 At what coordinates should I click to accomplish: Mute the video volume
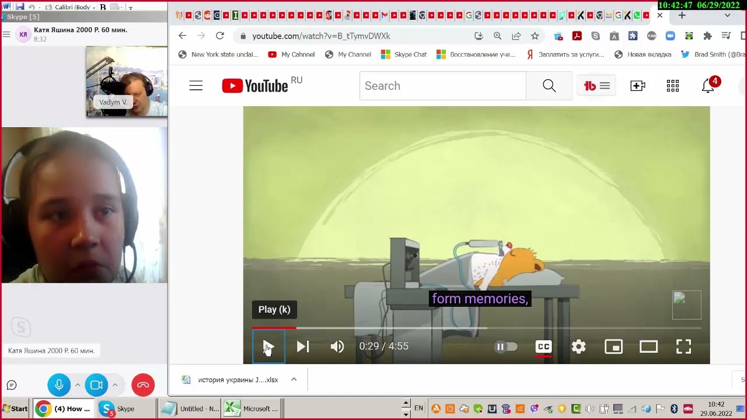pyautogui.click(x=337, y=346)
